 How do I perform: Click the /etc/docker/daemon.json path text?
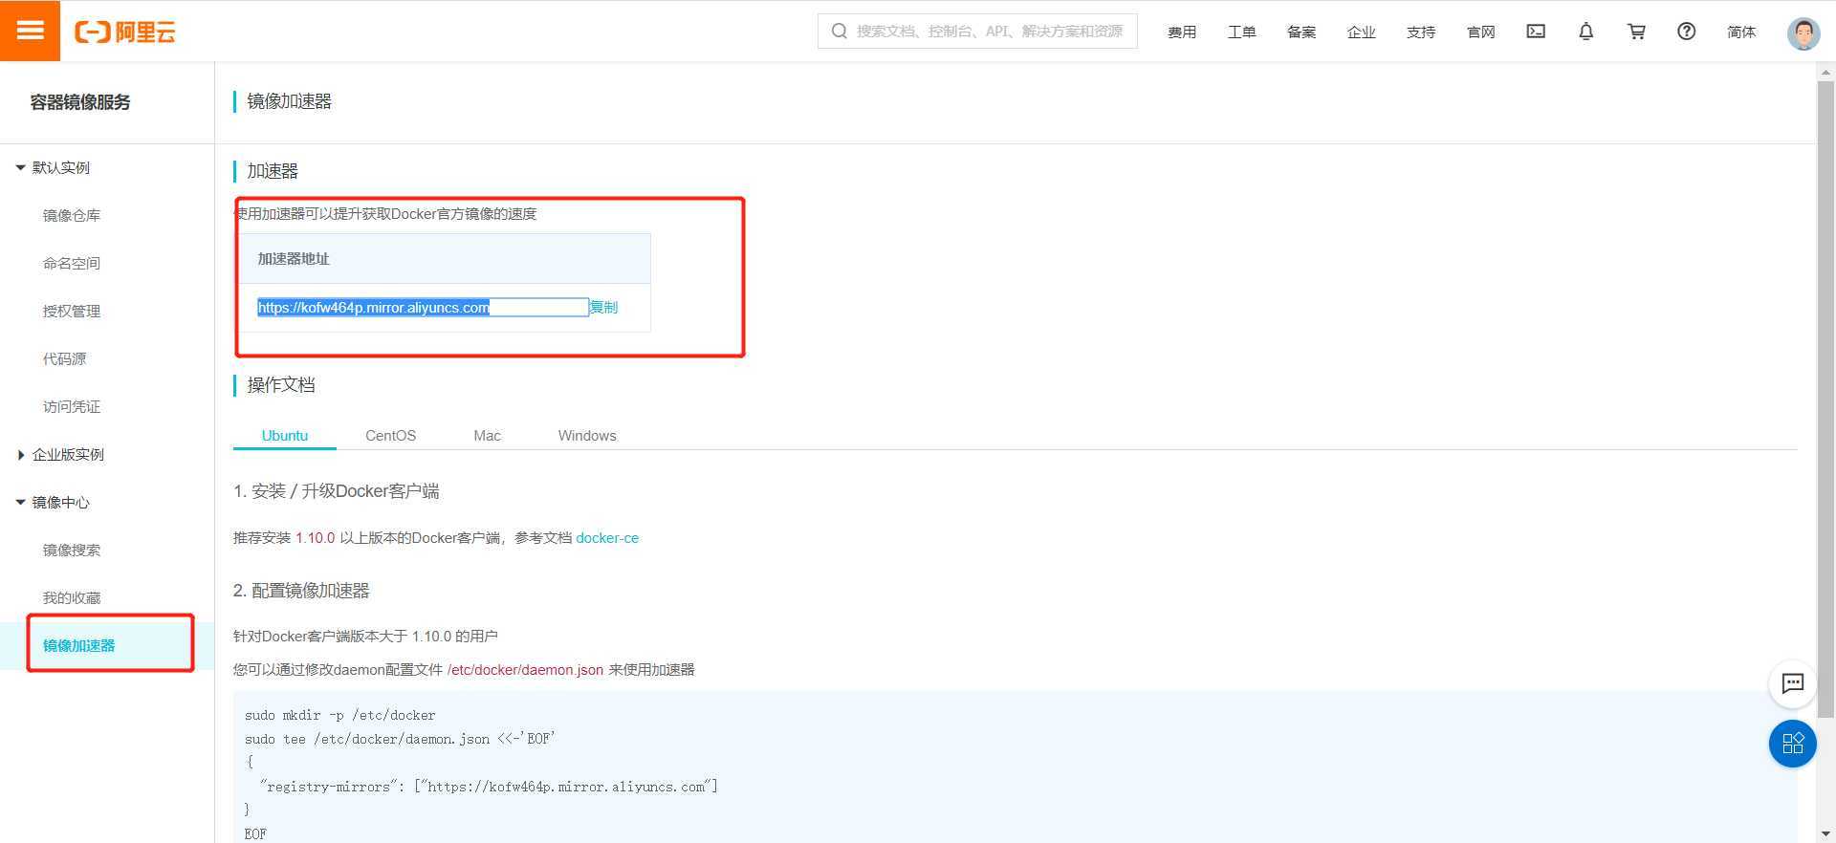(x=525, y=670)
